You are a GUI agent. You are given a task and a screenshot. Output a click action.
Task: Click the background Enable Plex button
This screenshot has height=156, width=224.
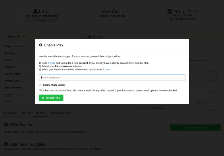(195, 127)
